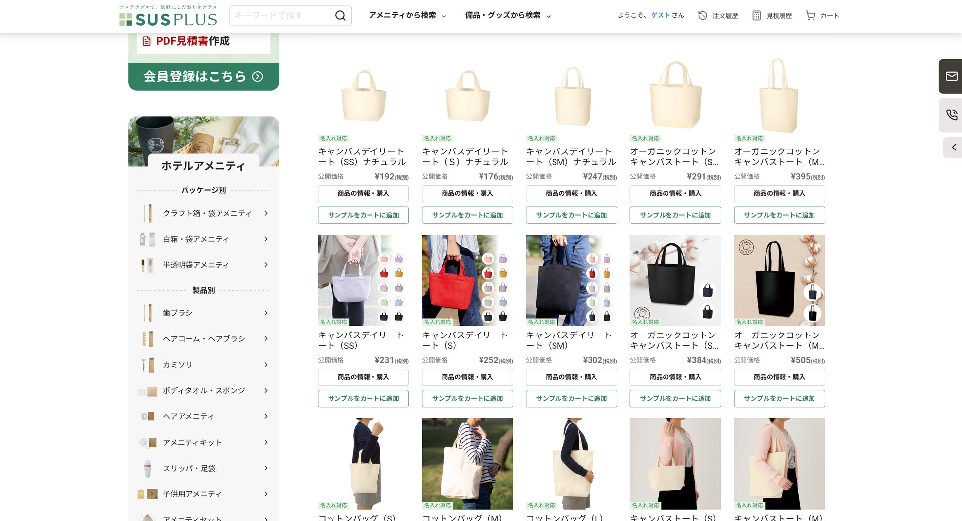Expand スリッパ・足袋 chevron arrow
The image size is (962, 521).
pos(266,468)
